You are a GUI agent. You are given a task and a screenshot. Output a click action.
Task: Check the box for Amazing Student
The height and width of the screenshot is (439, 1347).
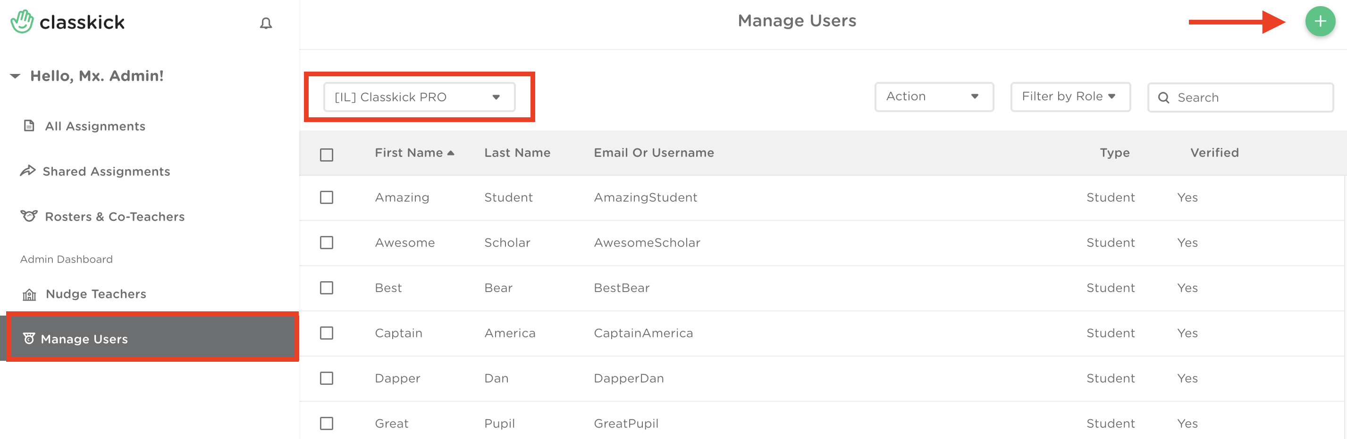326,197
